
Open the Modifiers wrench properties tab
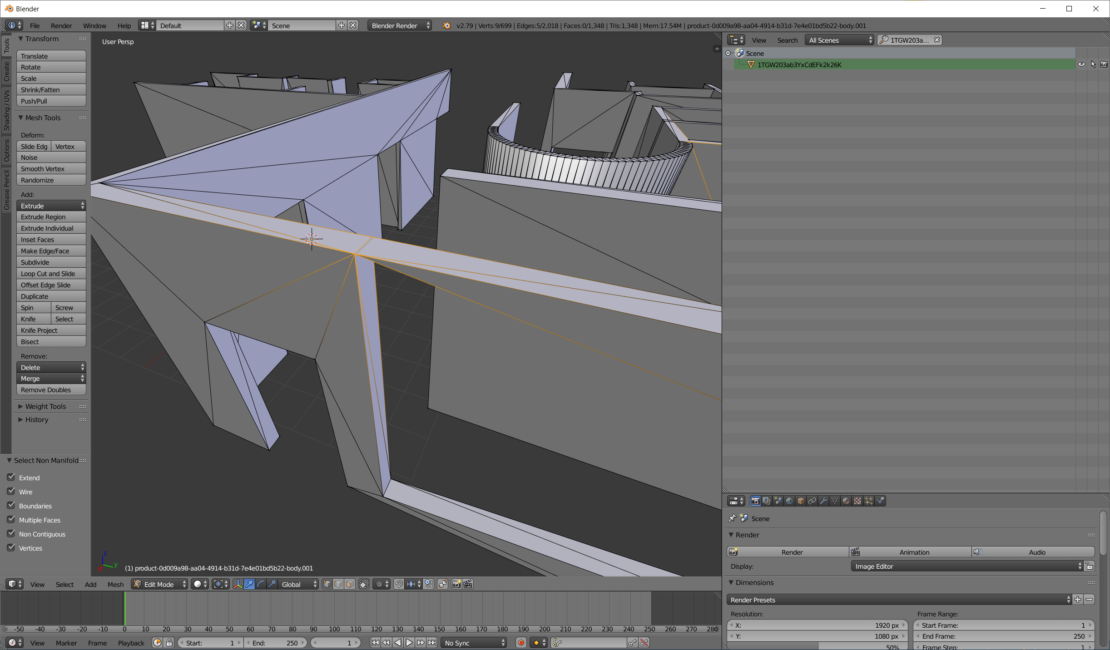(823, 501)
